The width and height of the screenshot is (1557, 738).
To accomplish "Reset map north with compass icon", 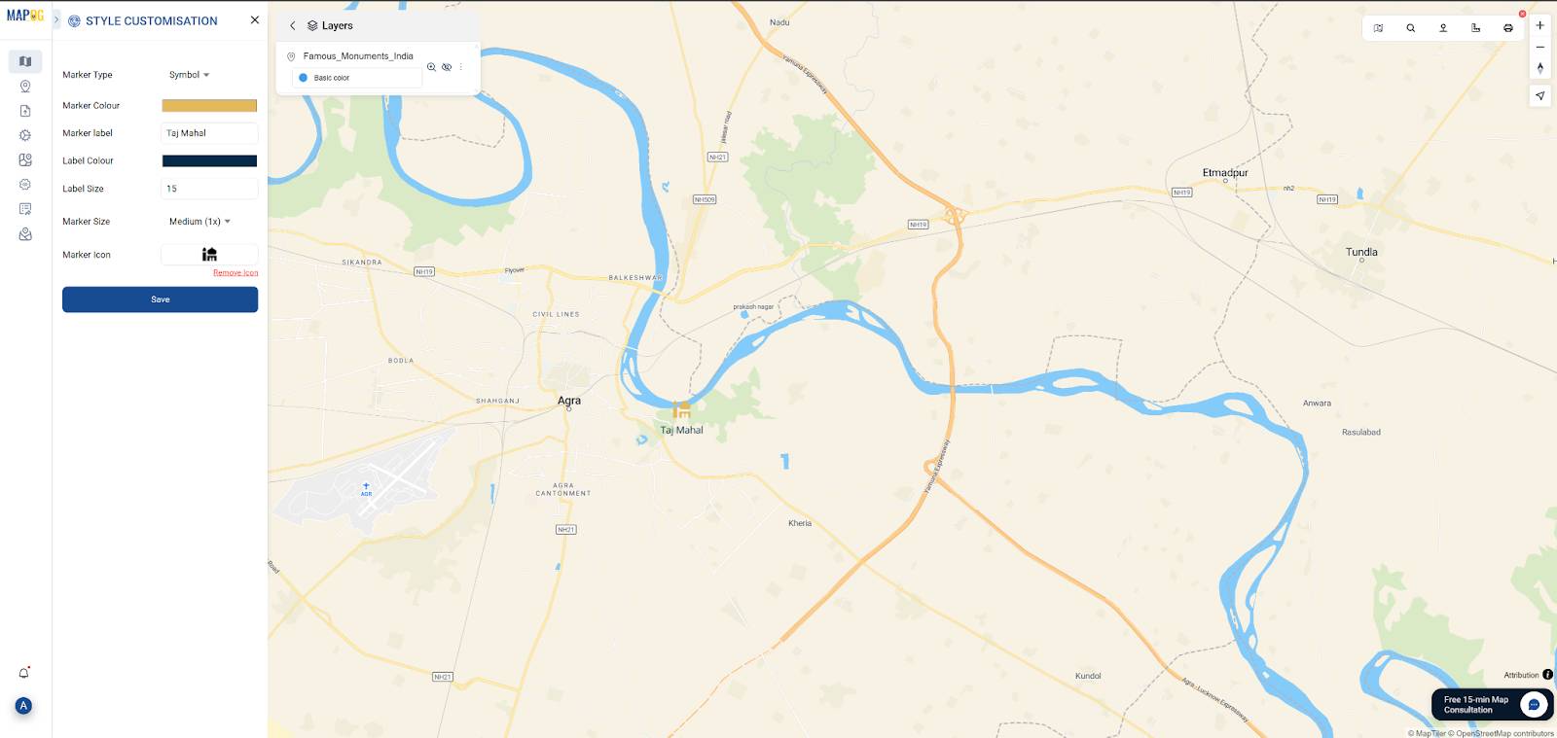I will [x=1539, y=68].
